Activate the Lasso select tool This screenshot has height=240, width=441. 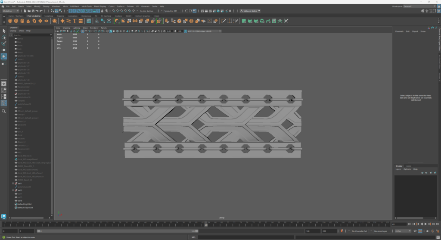[x=3, y=37]
